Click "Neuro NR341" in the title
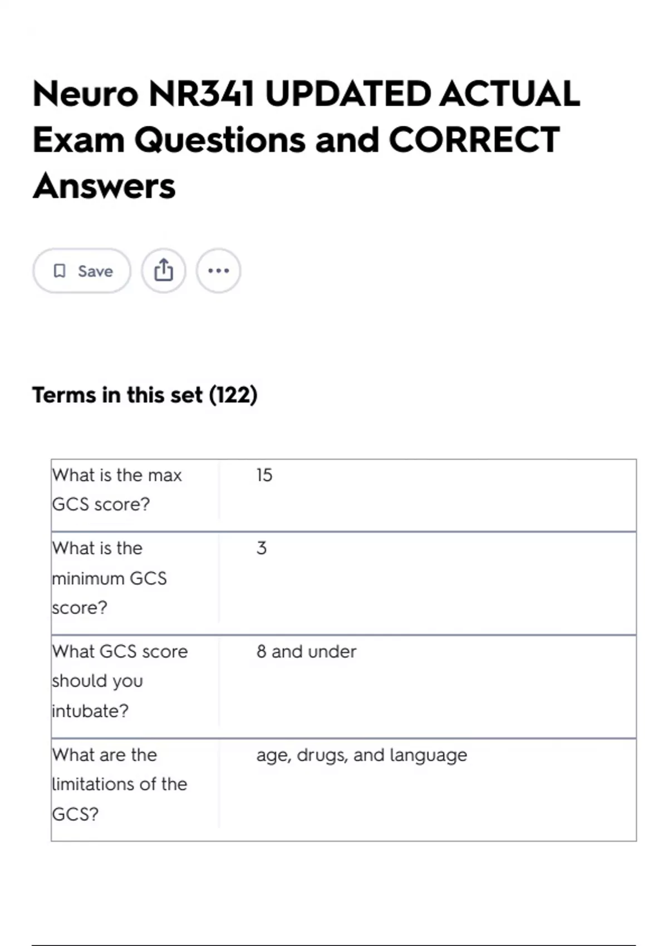 click(143, 93)
